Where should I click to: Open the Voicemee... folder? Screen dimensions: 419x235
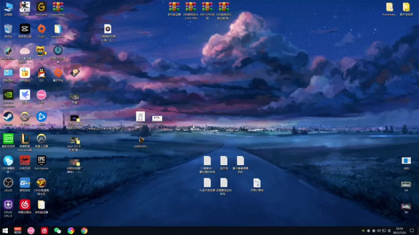coord(390,8)
